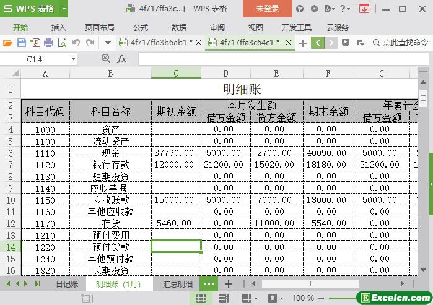433x305 pixels.
Task: Open the 云服务 ribbon tab
Action: (x=338, y=28)
